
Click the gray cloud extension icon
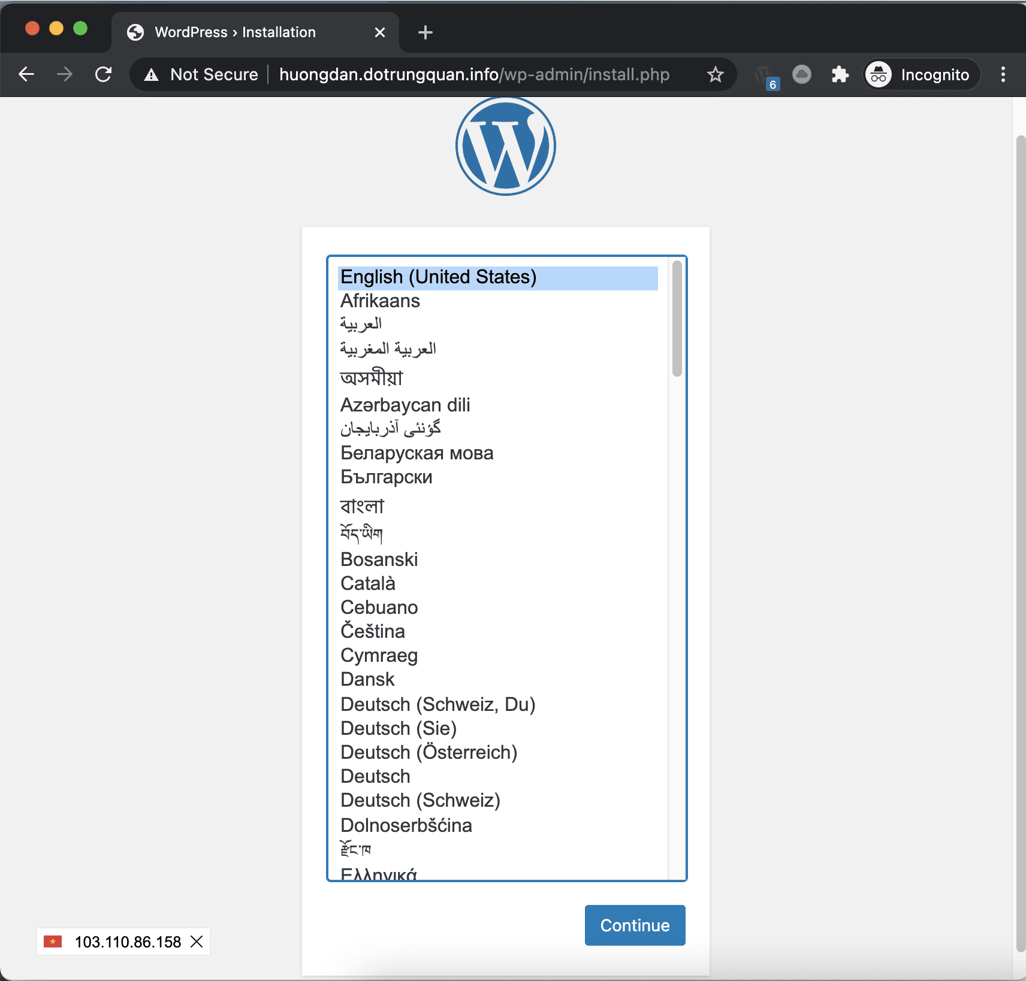click(801, 74)
